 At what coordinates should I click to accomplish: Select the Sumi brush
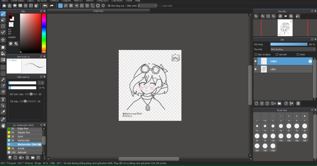(24, 137)
